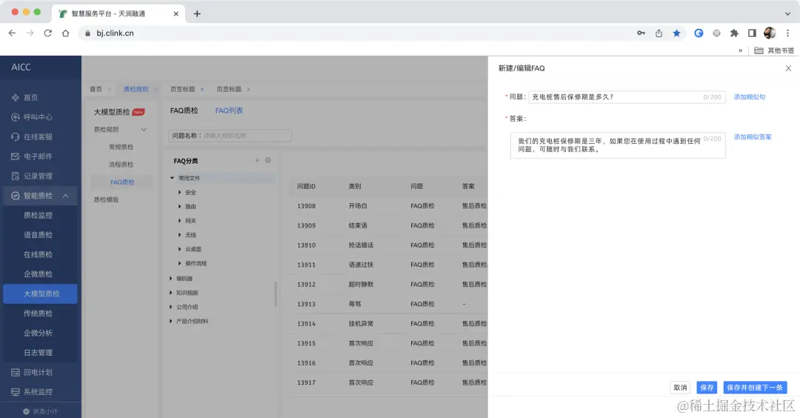This screenshot has width=800, height=418.
Task: Open the tab search chevron in title bar
Action: 787,14
